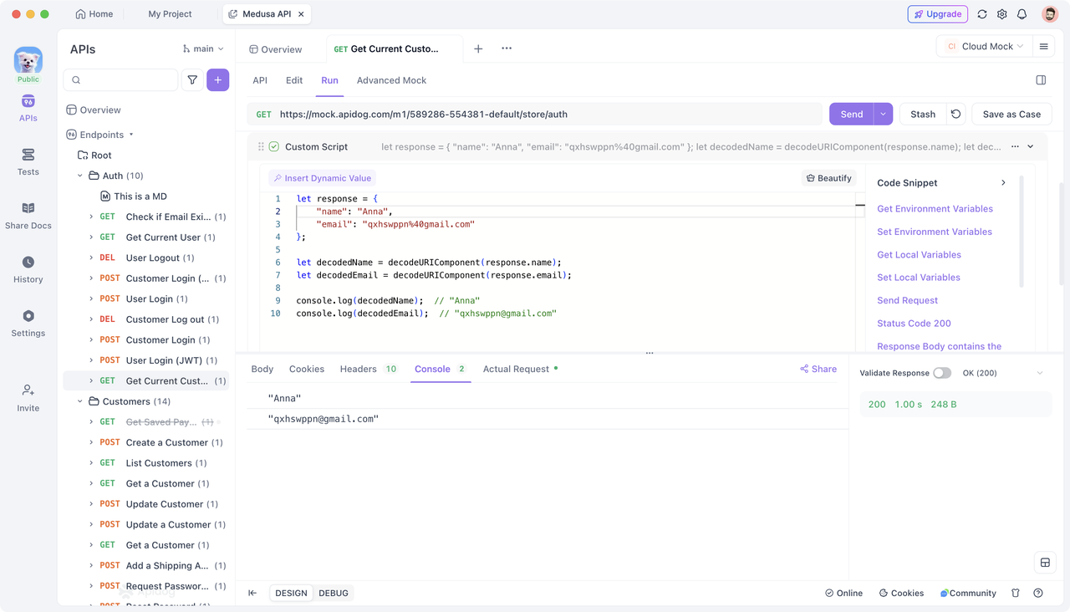
Task: Click the Send button
Action: coord(851,114)
